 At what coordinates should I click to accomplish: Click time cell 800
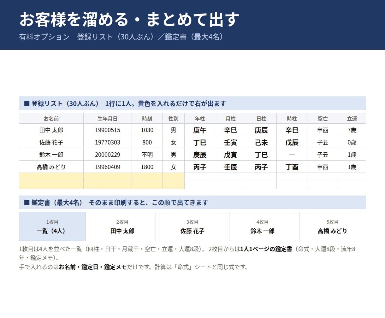(147, 142)
